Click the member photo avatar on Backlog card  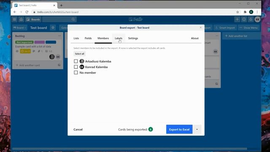pos(52,57)
